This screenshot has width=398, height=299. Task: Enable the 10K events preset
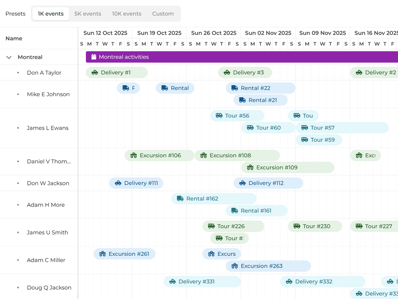[126, 13]
